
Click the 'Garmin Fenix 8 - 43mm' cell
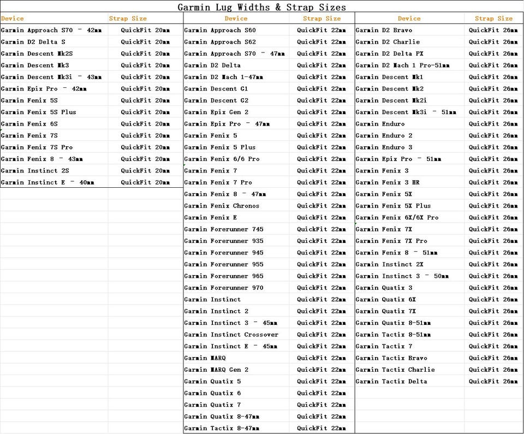point(54,159)
